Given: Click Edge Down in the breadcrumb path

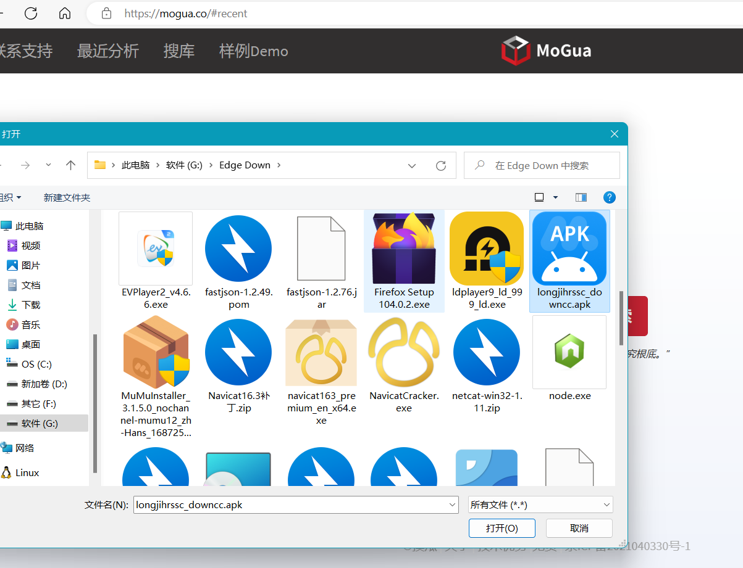Looking at the screenshot, I should (x=245, y=165).
